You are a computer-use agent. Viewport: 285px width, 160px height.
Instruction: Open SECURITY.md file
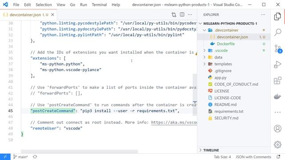226,118
